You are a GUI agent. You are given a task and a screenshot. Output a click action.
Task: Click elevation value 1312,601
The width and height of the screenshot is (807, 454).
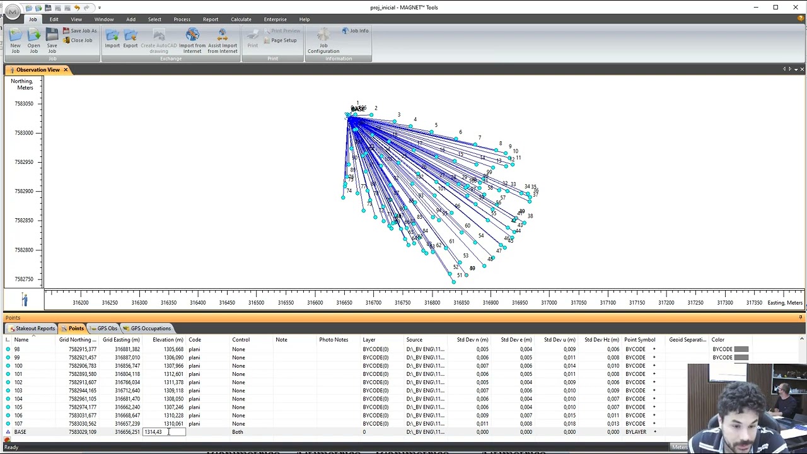coord(173,374)
